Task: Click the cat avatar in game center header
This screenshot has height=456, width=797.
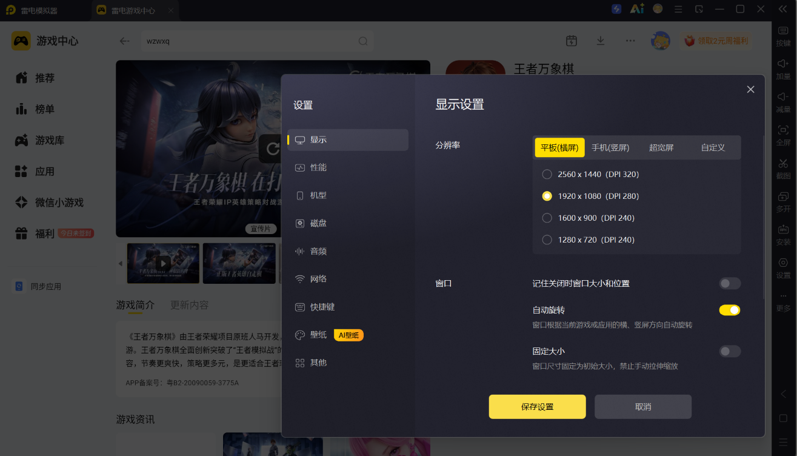Action: [660, 41]
